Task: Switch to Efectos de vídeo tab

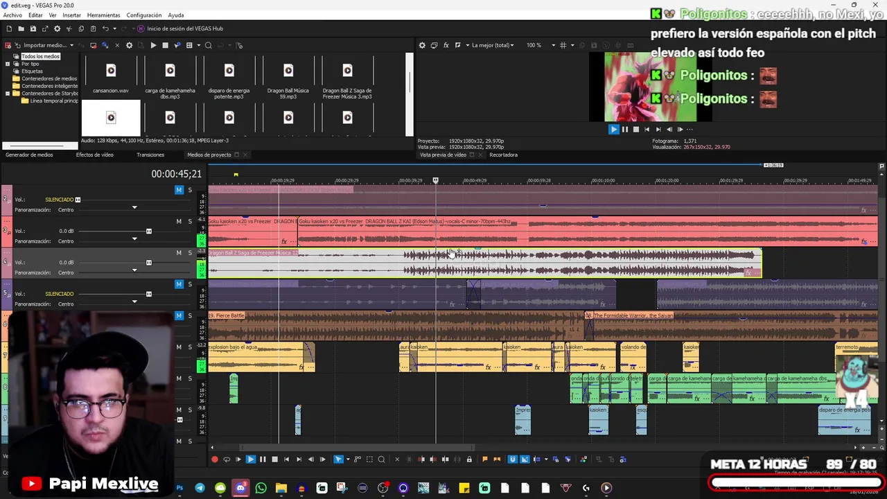Action: (x=94, y=155)
